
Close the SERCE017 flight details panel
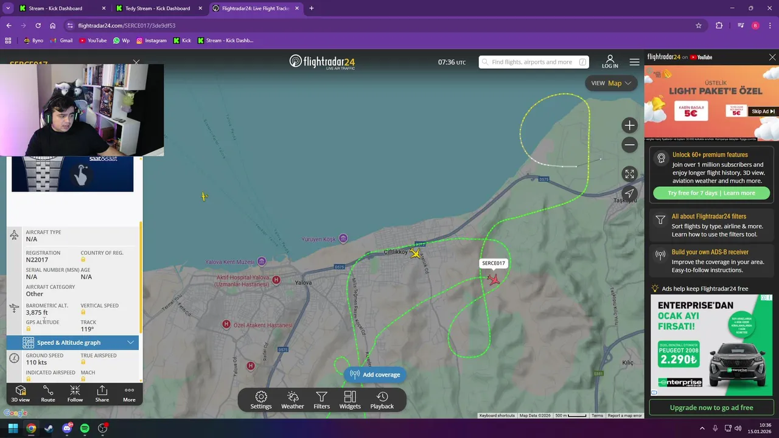click(x=136, y=63)
